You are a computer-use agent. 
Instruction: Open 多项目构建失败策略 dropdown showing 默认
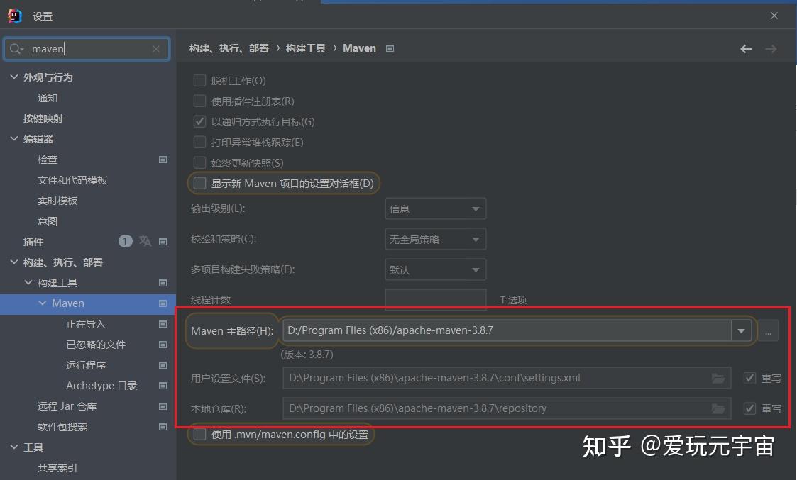436,269
